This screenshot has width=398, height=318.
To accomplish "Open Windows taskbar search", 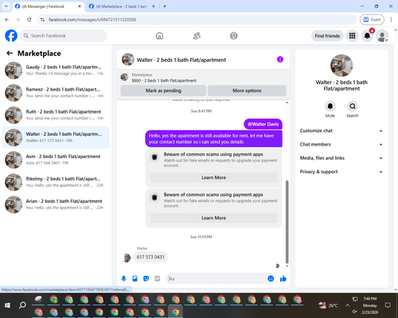I will [22, 305].
